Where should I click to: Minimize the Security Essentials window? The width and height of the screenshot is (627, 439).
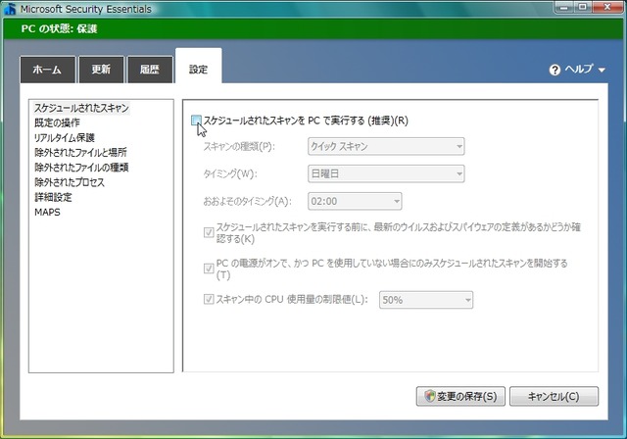[x=564, y=7]
